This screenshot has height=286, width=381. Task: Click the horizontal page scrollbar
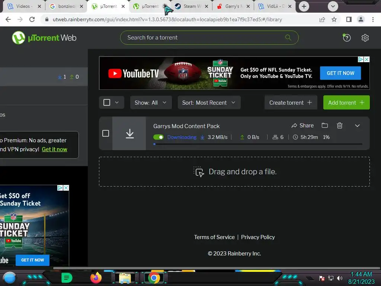(x=216, y=268)
